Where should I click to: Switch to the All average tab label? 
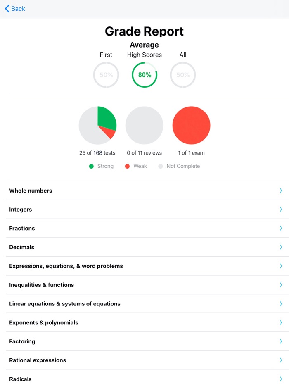[183, 55]
